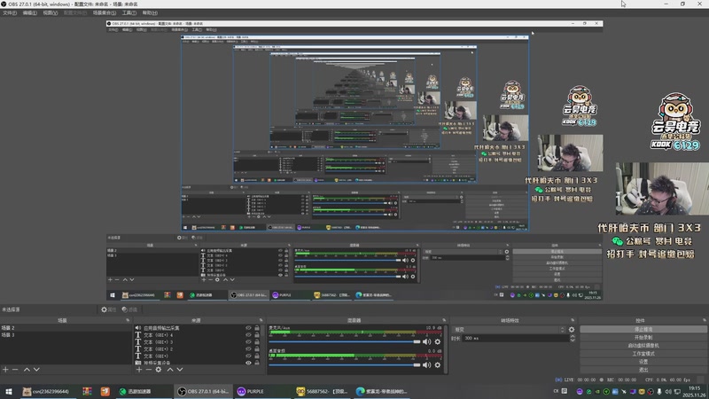Move the scene up in the list
The width and height of the screenshot is (709, 399).
[27, 370]
